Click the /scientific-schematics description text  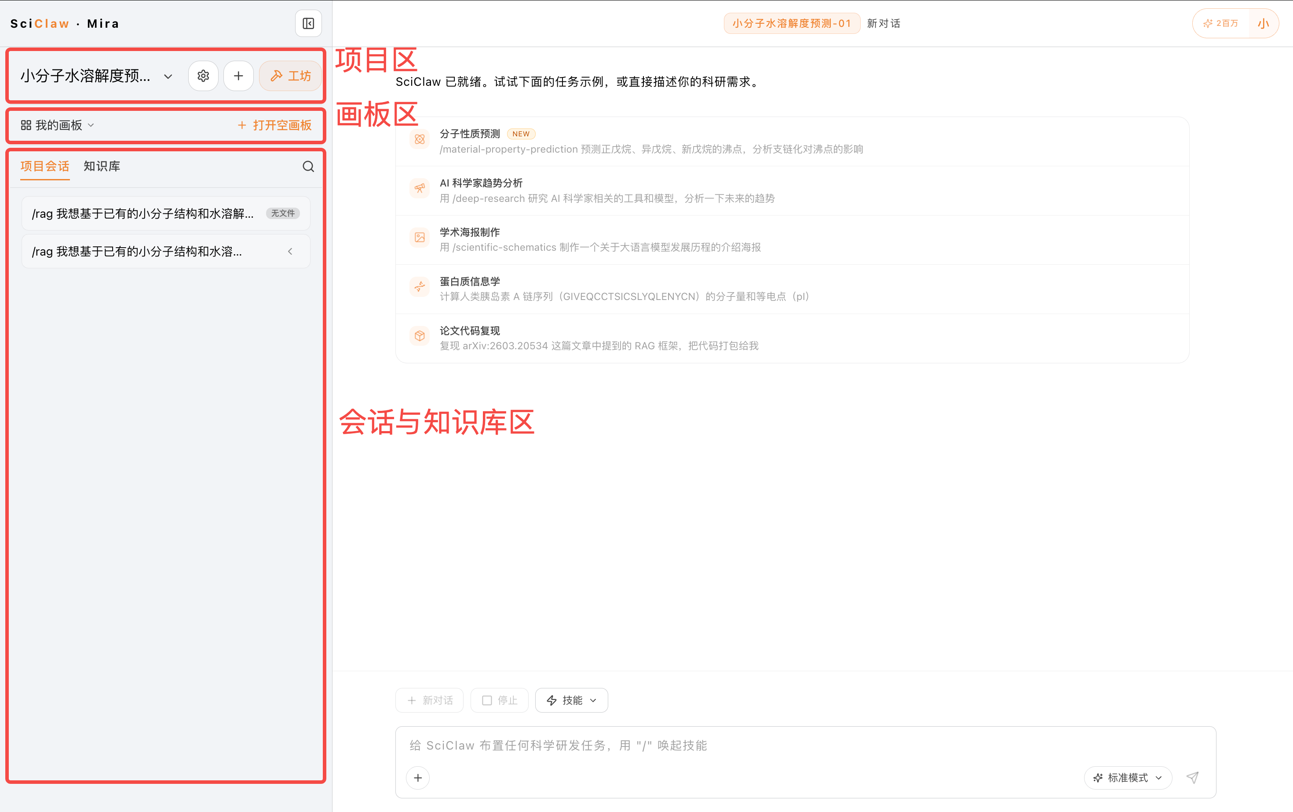[600, 248]
